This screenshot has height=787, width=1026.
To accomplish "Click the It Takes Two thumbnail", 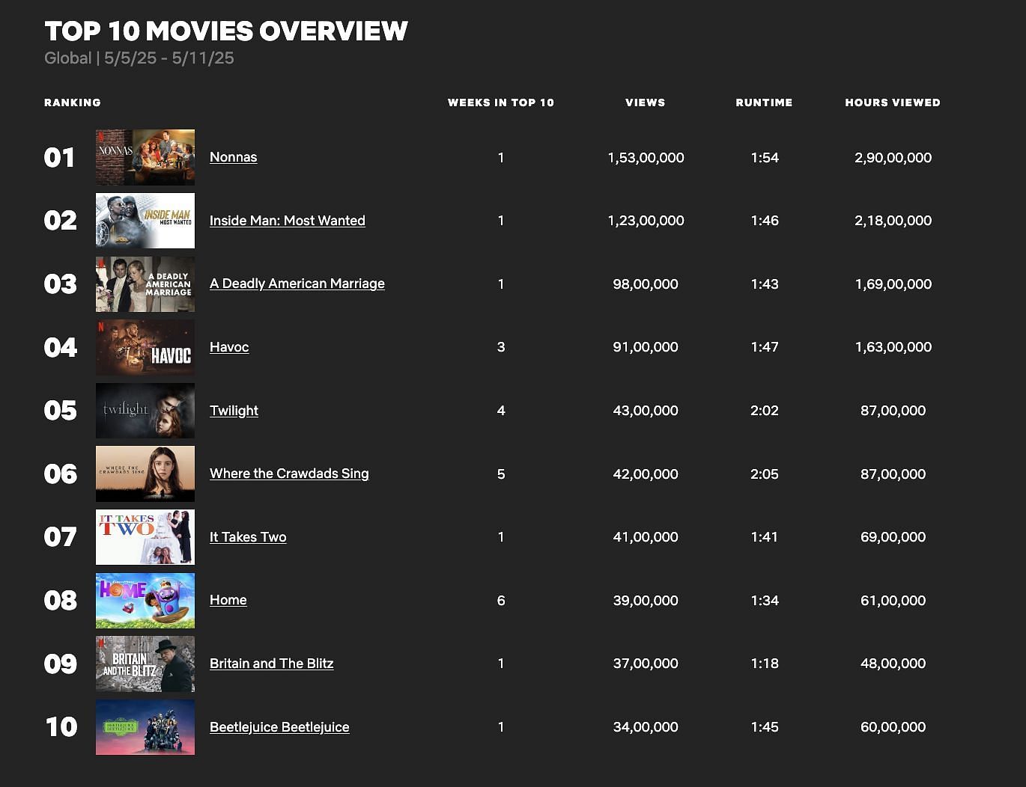I will click(145, 537).
